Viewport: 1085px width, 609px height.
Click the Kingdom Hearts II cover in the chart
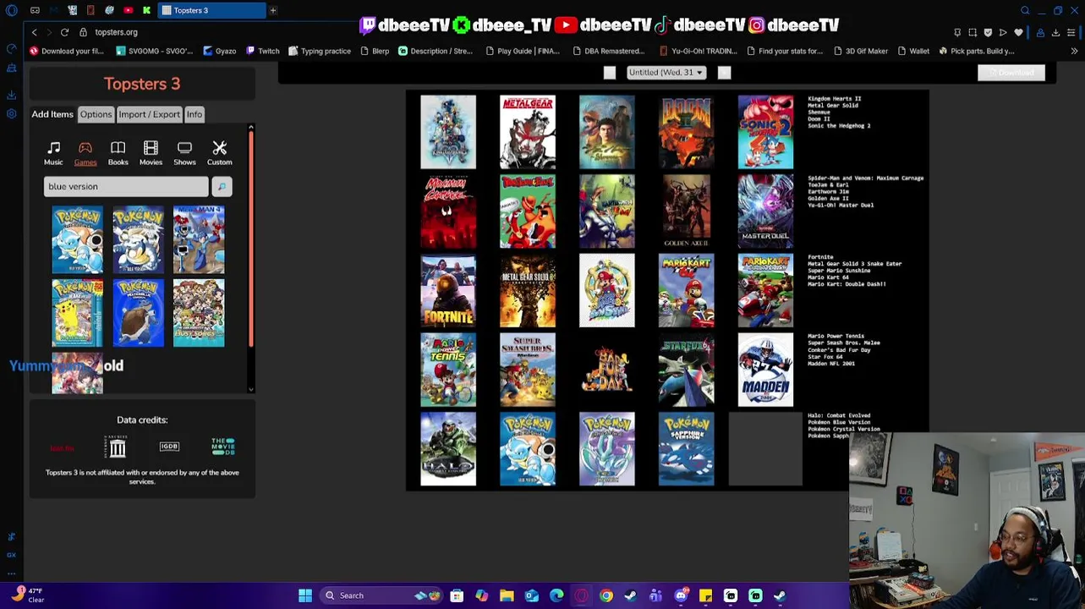pos(448,132)
